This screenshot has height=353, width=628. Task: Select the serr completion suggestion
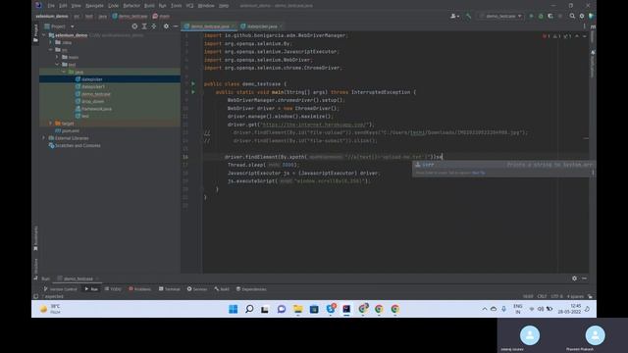pyautogui.click(x=503, y=165)
